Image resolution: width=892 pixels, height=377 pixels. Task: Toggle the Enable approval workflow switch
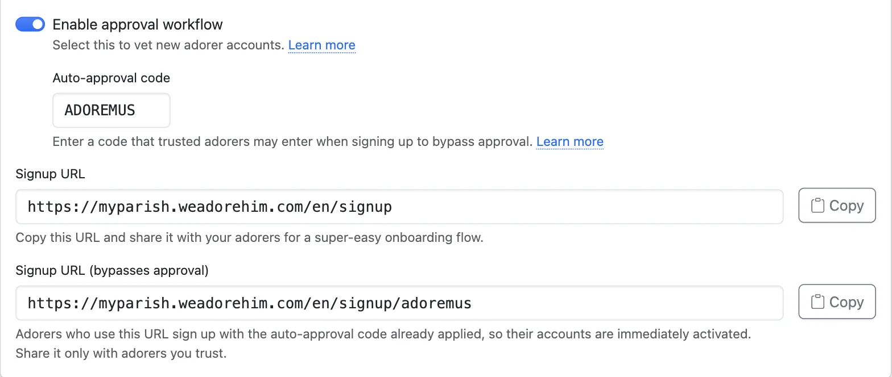click(x=30, y=24)
